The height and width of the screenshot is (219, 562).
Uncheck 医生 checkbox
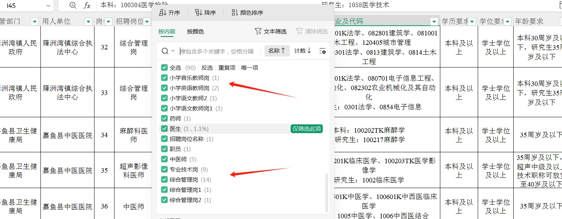point(164,129)
